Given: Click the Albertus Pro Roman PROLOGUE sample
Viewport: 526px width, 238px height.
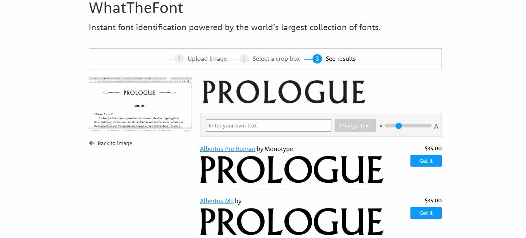Looking at the screenshot, I should pyautogui.click(x=291, y=170).
